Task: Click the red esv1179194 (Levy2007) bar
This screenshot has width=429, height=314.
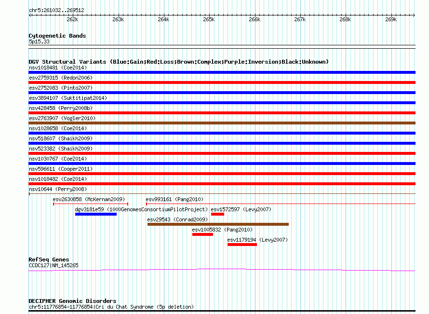Action: click(x=242, y=245)
